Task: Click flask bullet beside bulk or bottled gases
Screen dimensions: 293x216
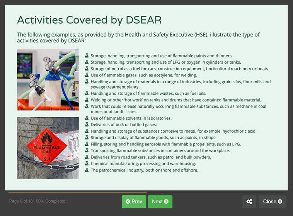Action: click(87, 125)
